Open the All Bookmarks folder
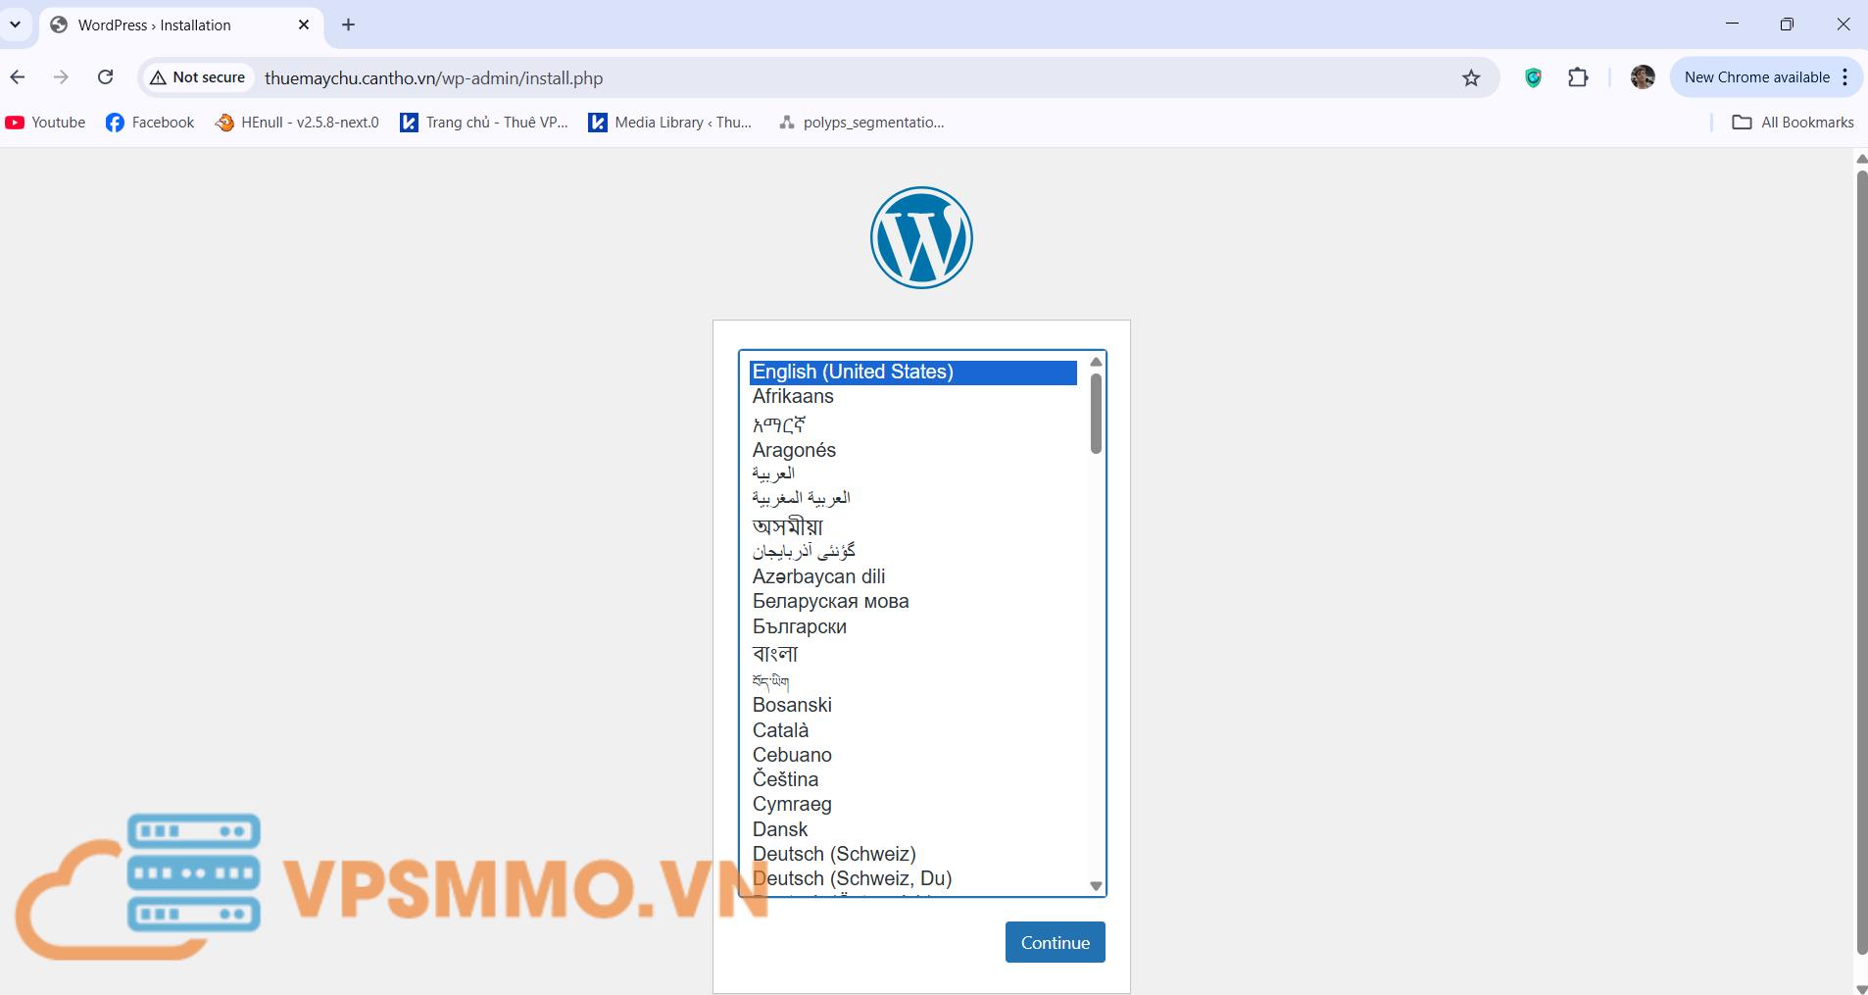Viewport: 1868px width, 995px height. [1794, 123]
